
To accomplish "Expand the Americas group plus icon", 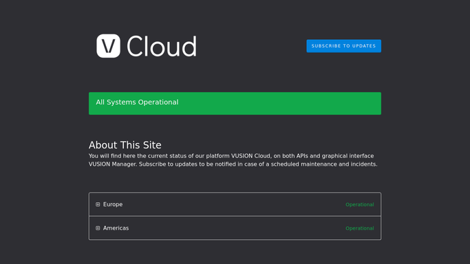I will coord(98,228).
